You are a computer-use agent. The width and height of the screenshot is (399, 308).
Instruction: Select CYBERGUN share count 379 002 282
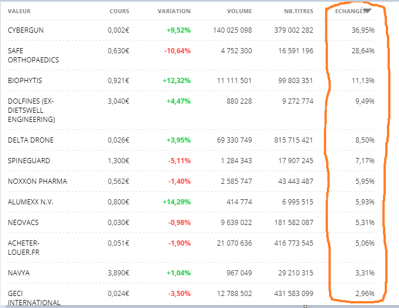pyautogui.click(x=294, y=30)
